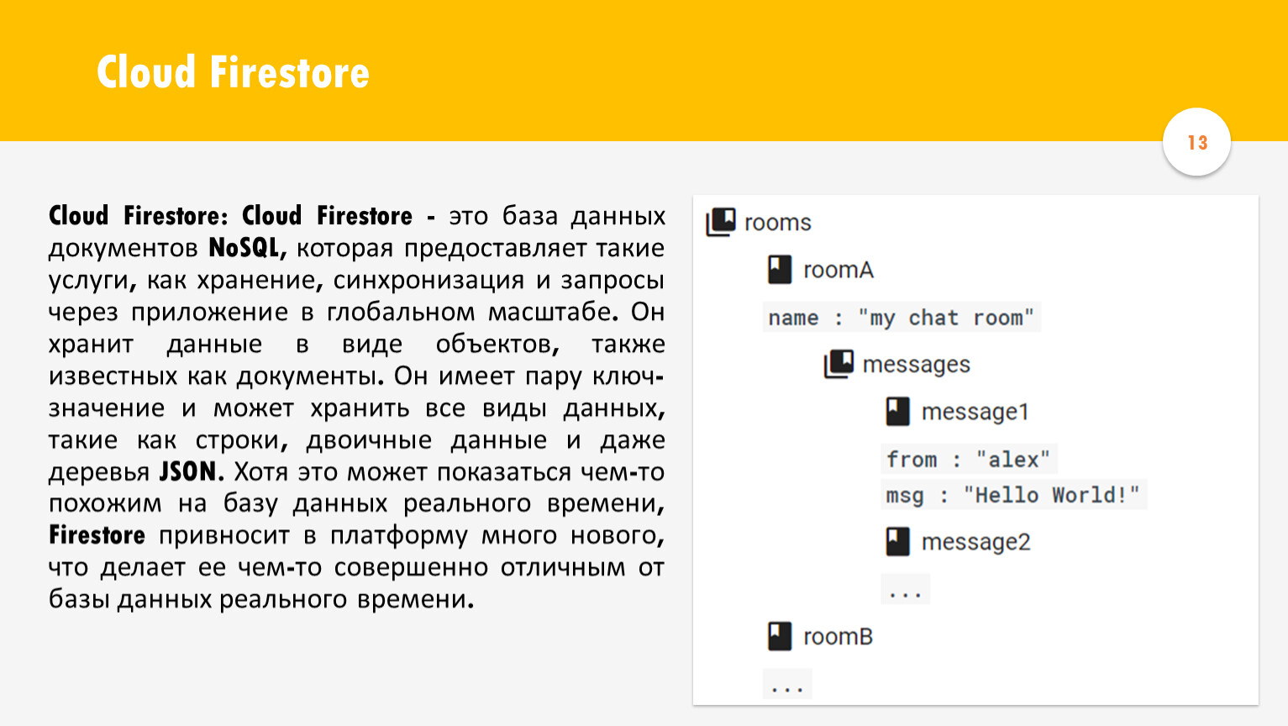This screenshot has height=726, width=1288.
Task: Click the word "документов" before NoSQL
Action: coord(124,249)
